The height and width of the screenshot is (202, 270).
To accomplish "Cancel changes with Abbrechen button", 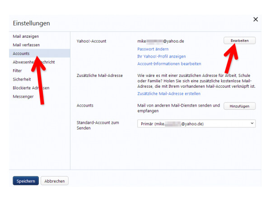I will tap(55, 181).
